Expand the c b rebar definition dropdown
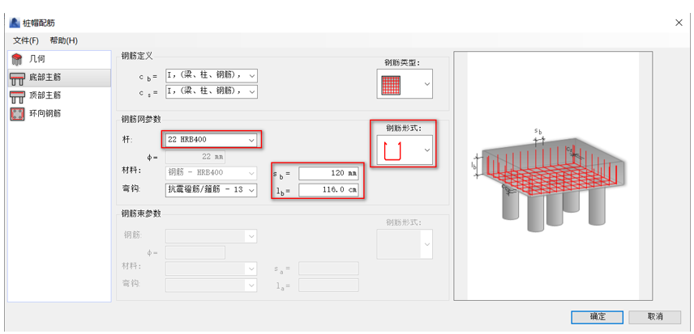The width and height of the screenshot is (694, 334). tap(252, 75)
